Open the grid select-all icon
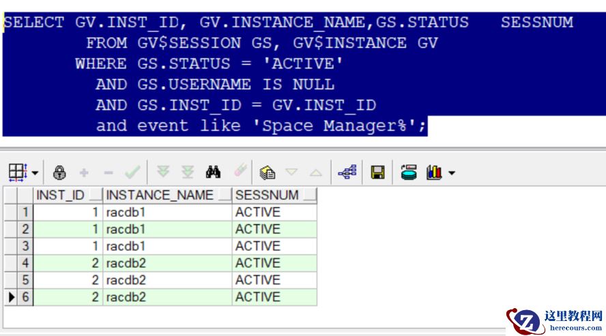Viewport: 606px width, 336px height. [18, 172]
